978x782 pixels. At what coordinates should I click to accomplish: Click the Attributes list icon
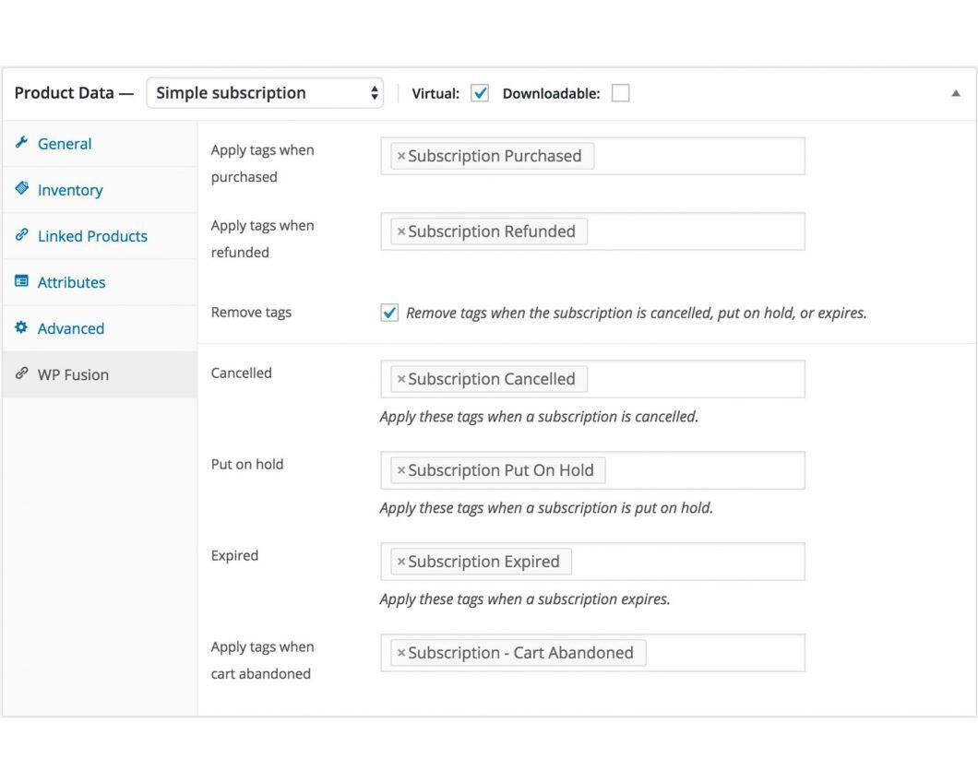(22, 281)
